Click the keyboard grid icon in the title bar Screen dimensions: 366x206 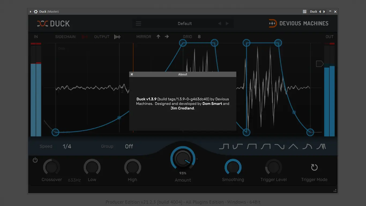point(304,12)
